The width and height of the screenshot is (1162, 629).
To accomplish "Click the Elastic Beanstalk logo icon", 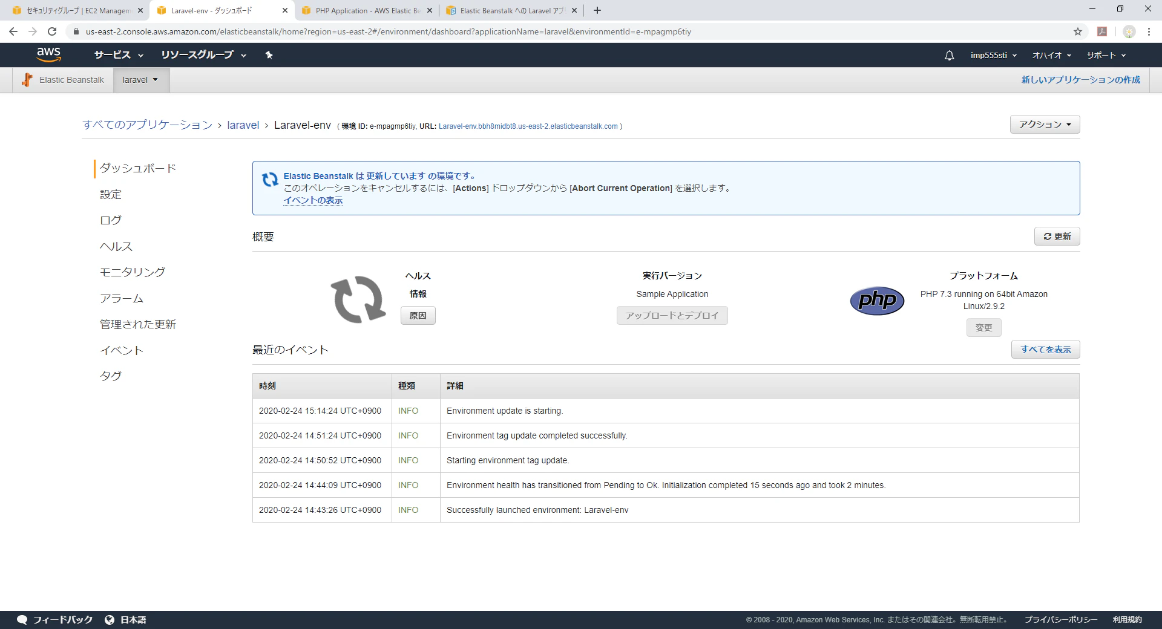I will pyautogui.click(x=27, y=80).
